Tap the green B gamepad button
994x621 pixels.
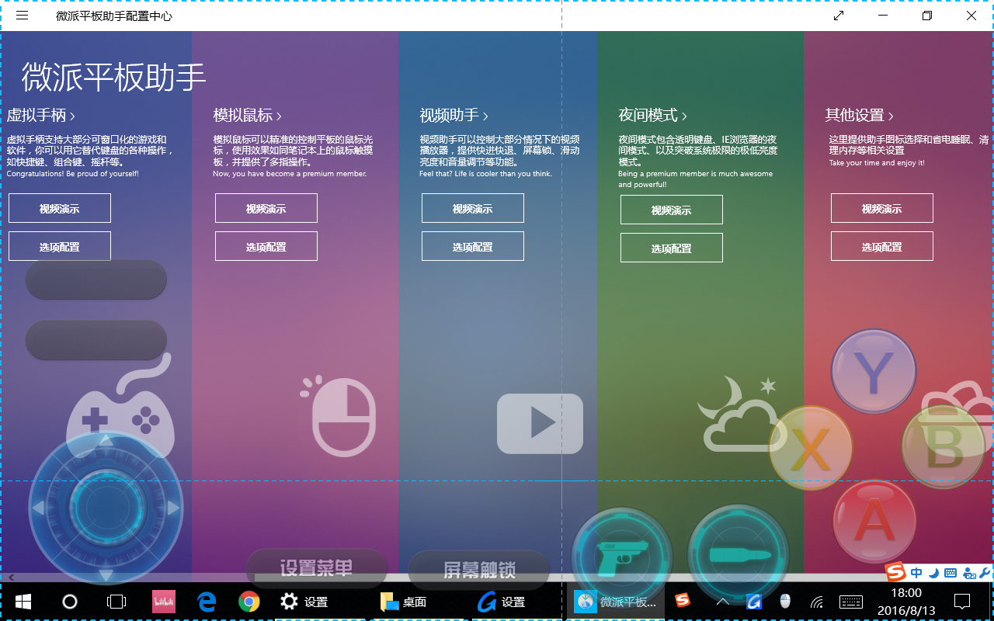tap(944, 446)
